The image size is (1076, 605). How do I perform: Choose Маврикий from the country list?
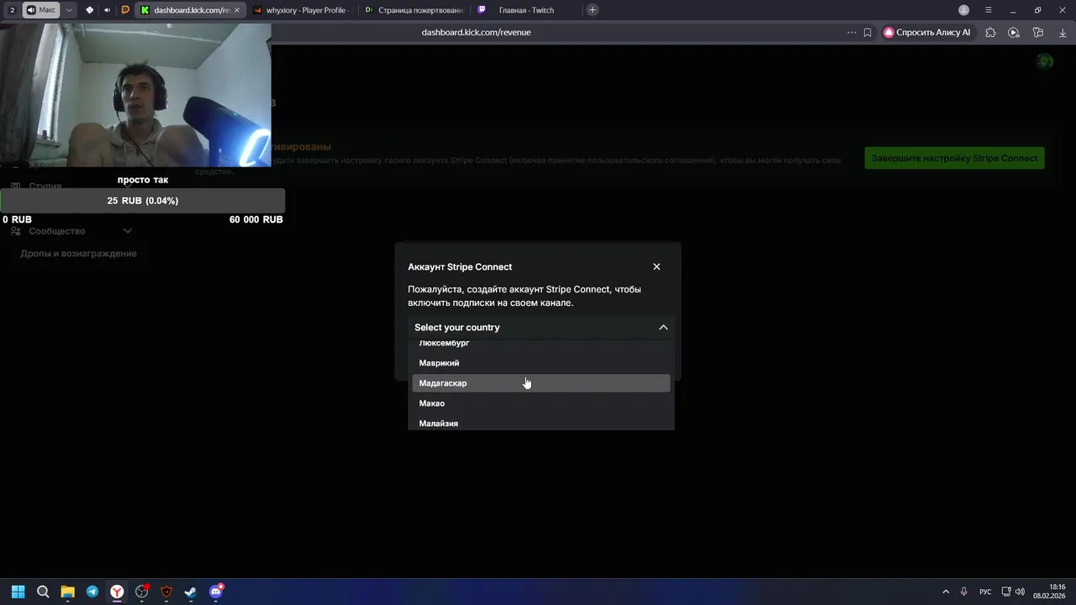(x=541, y=363)
